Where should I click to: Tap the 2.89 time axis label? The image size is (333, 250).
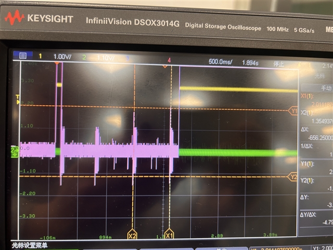click(217, 235)
